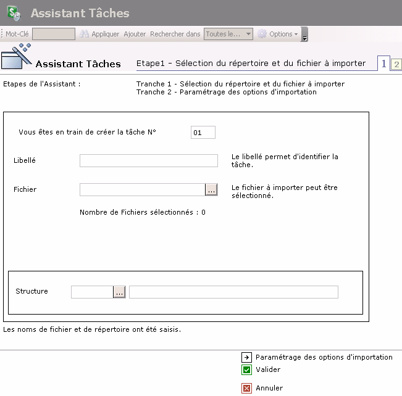Image resolution: width=402 pixels, height=396 pixels.
Task: Click the green checkmark Valider icon
Action: 246,370
